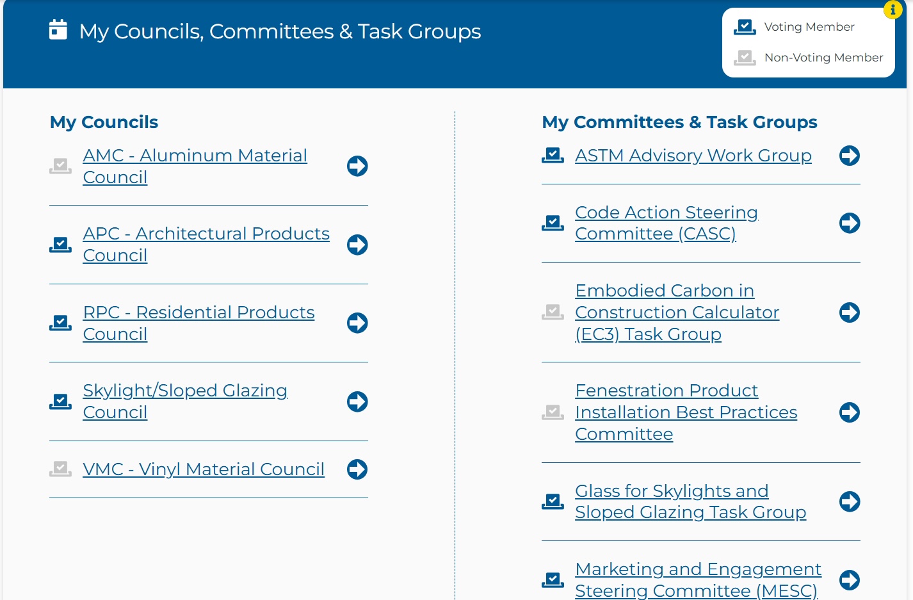This screenshot has height=600, width=913.
Task: Click the arrow icon for APC - Architectural Products Council
Action: (x=357, y=245)
